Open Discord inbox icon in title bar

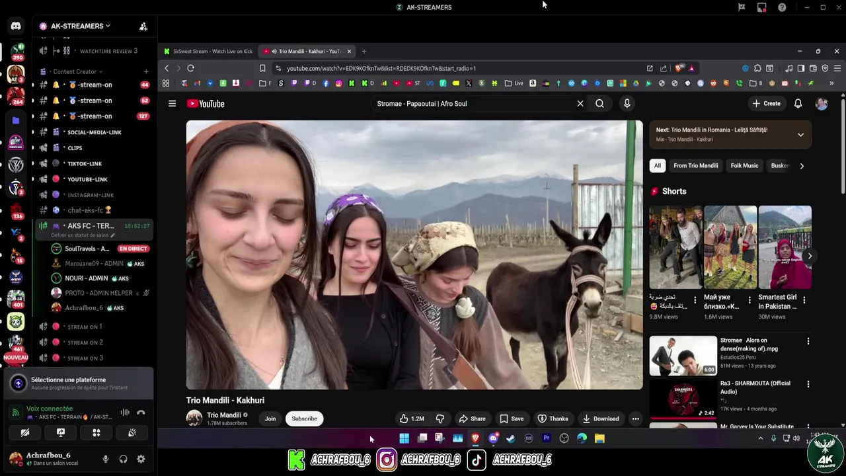click(x=761, y=7)
